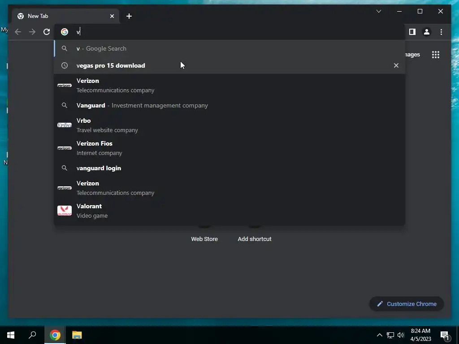The width and height of the screenshot is (459, 344).
Task: Select Verizon suggestion just above Valorant
Action: pyautogui.click(x=230, y=188)
